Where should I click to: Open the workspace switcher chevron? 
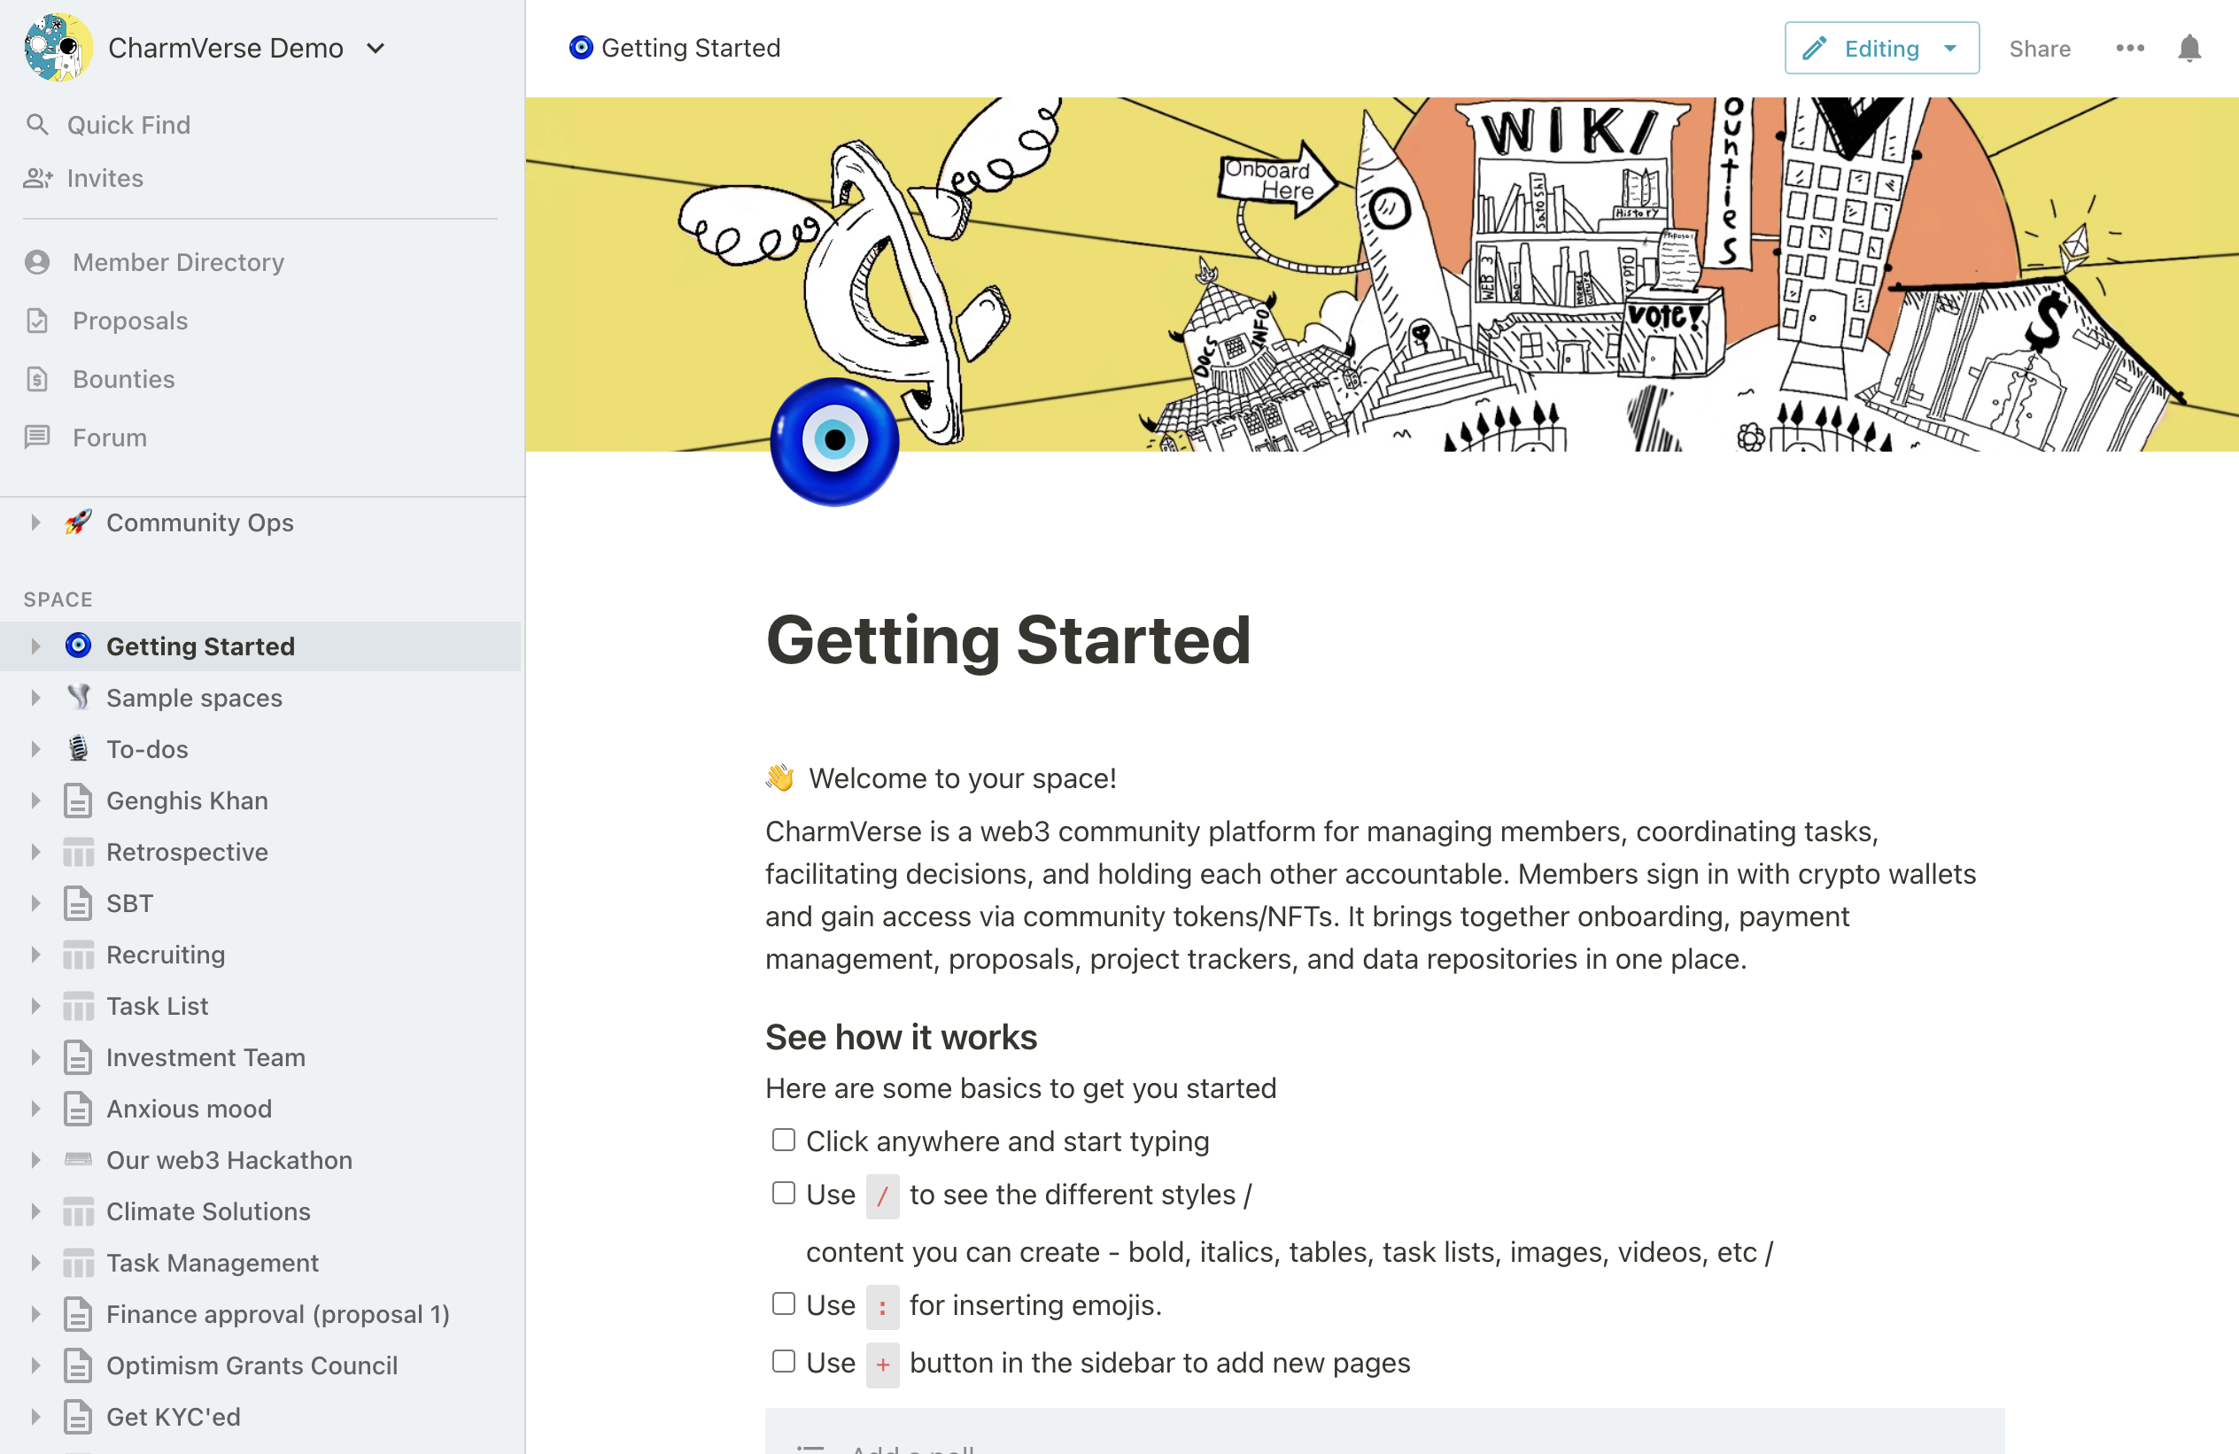pyautogui.click(x=376, y=47)
